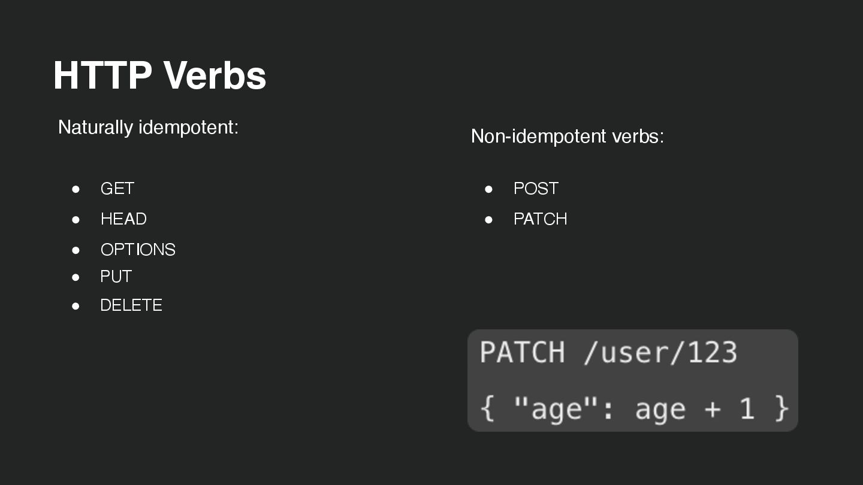Select the bullet dot beside DELETE

click(x=76, y=305)
